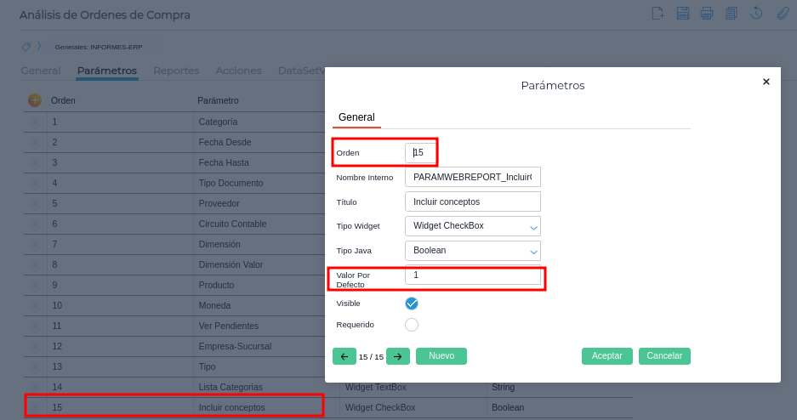Open the Tipo Widget dropdown
797x420 pixels.
click(x=473, y=226)
